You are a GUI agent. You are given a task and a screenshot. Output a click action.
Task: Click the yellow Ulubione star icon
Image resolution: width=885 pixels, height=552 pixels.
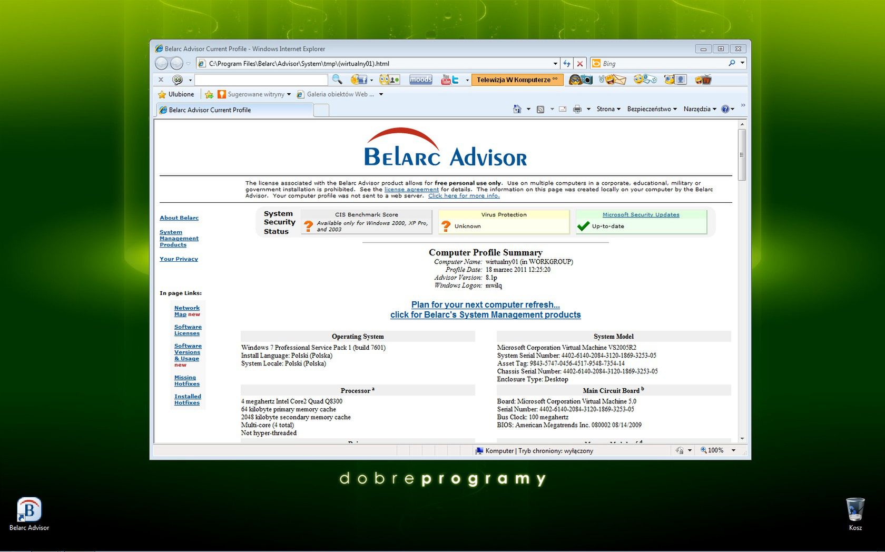[162, 94]
